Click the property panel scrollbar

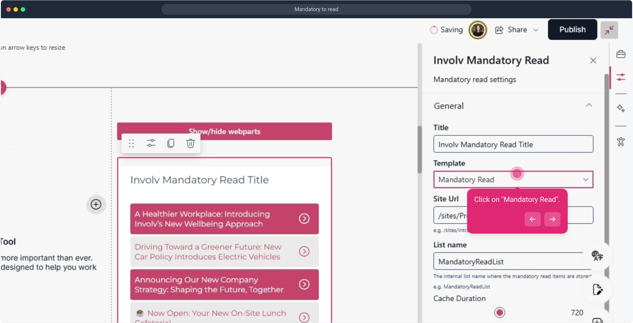(x=606, y=191)
